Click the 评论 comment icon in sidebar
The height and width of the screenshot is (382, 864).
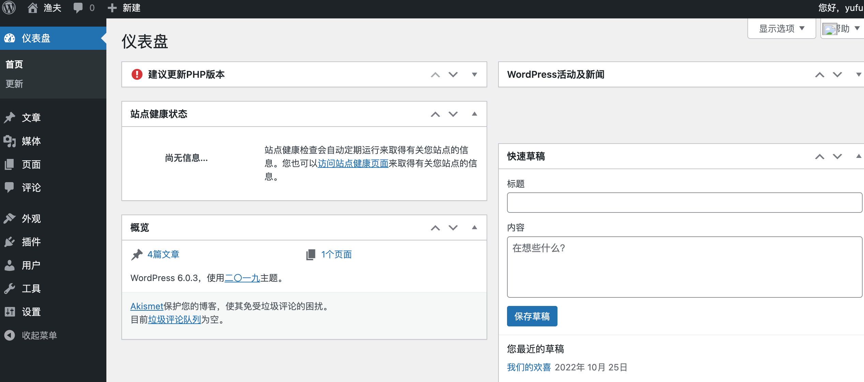pyautogui.click(x=10, y=187)
